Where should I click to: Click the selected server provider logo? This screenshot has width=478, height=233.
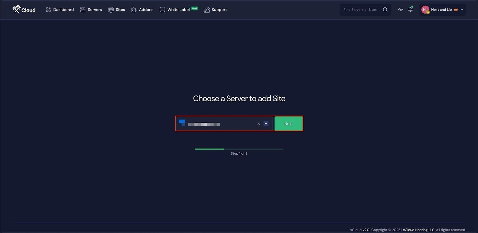tap(182, 123)
